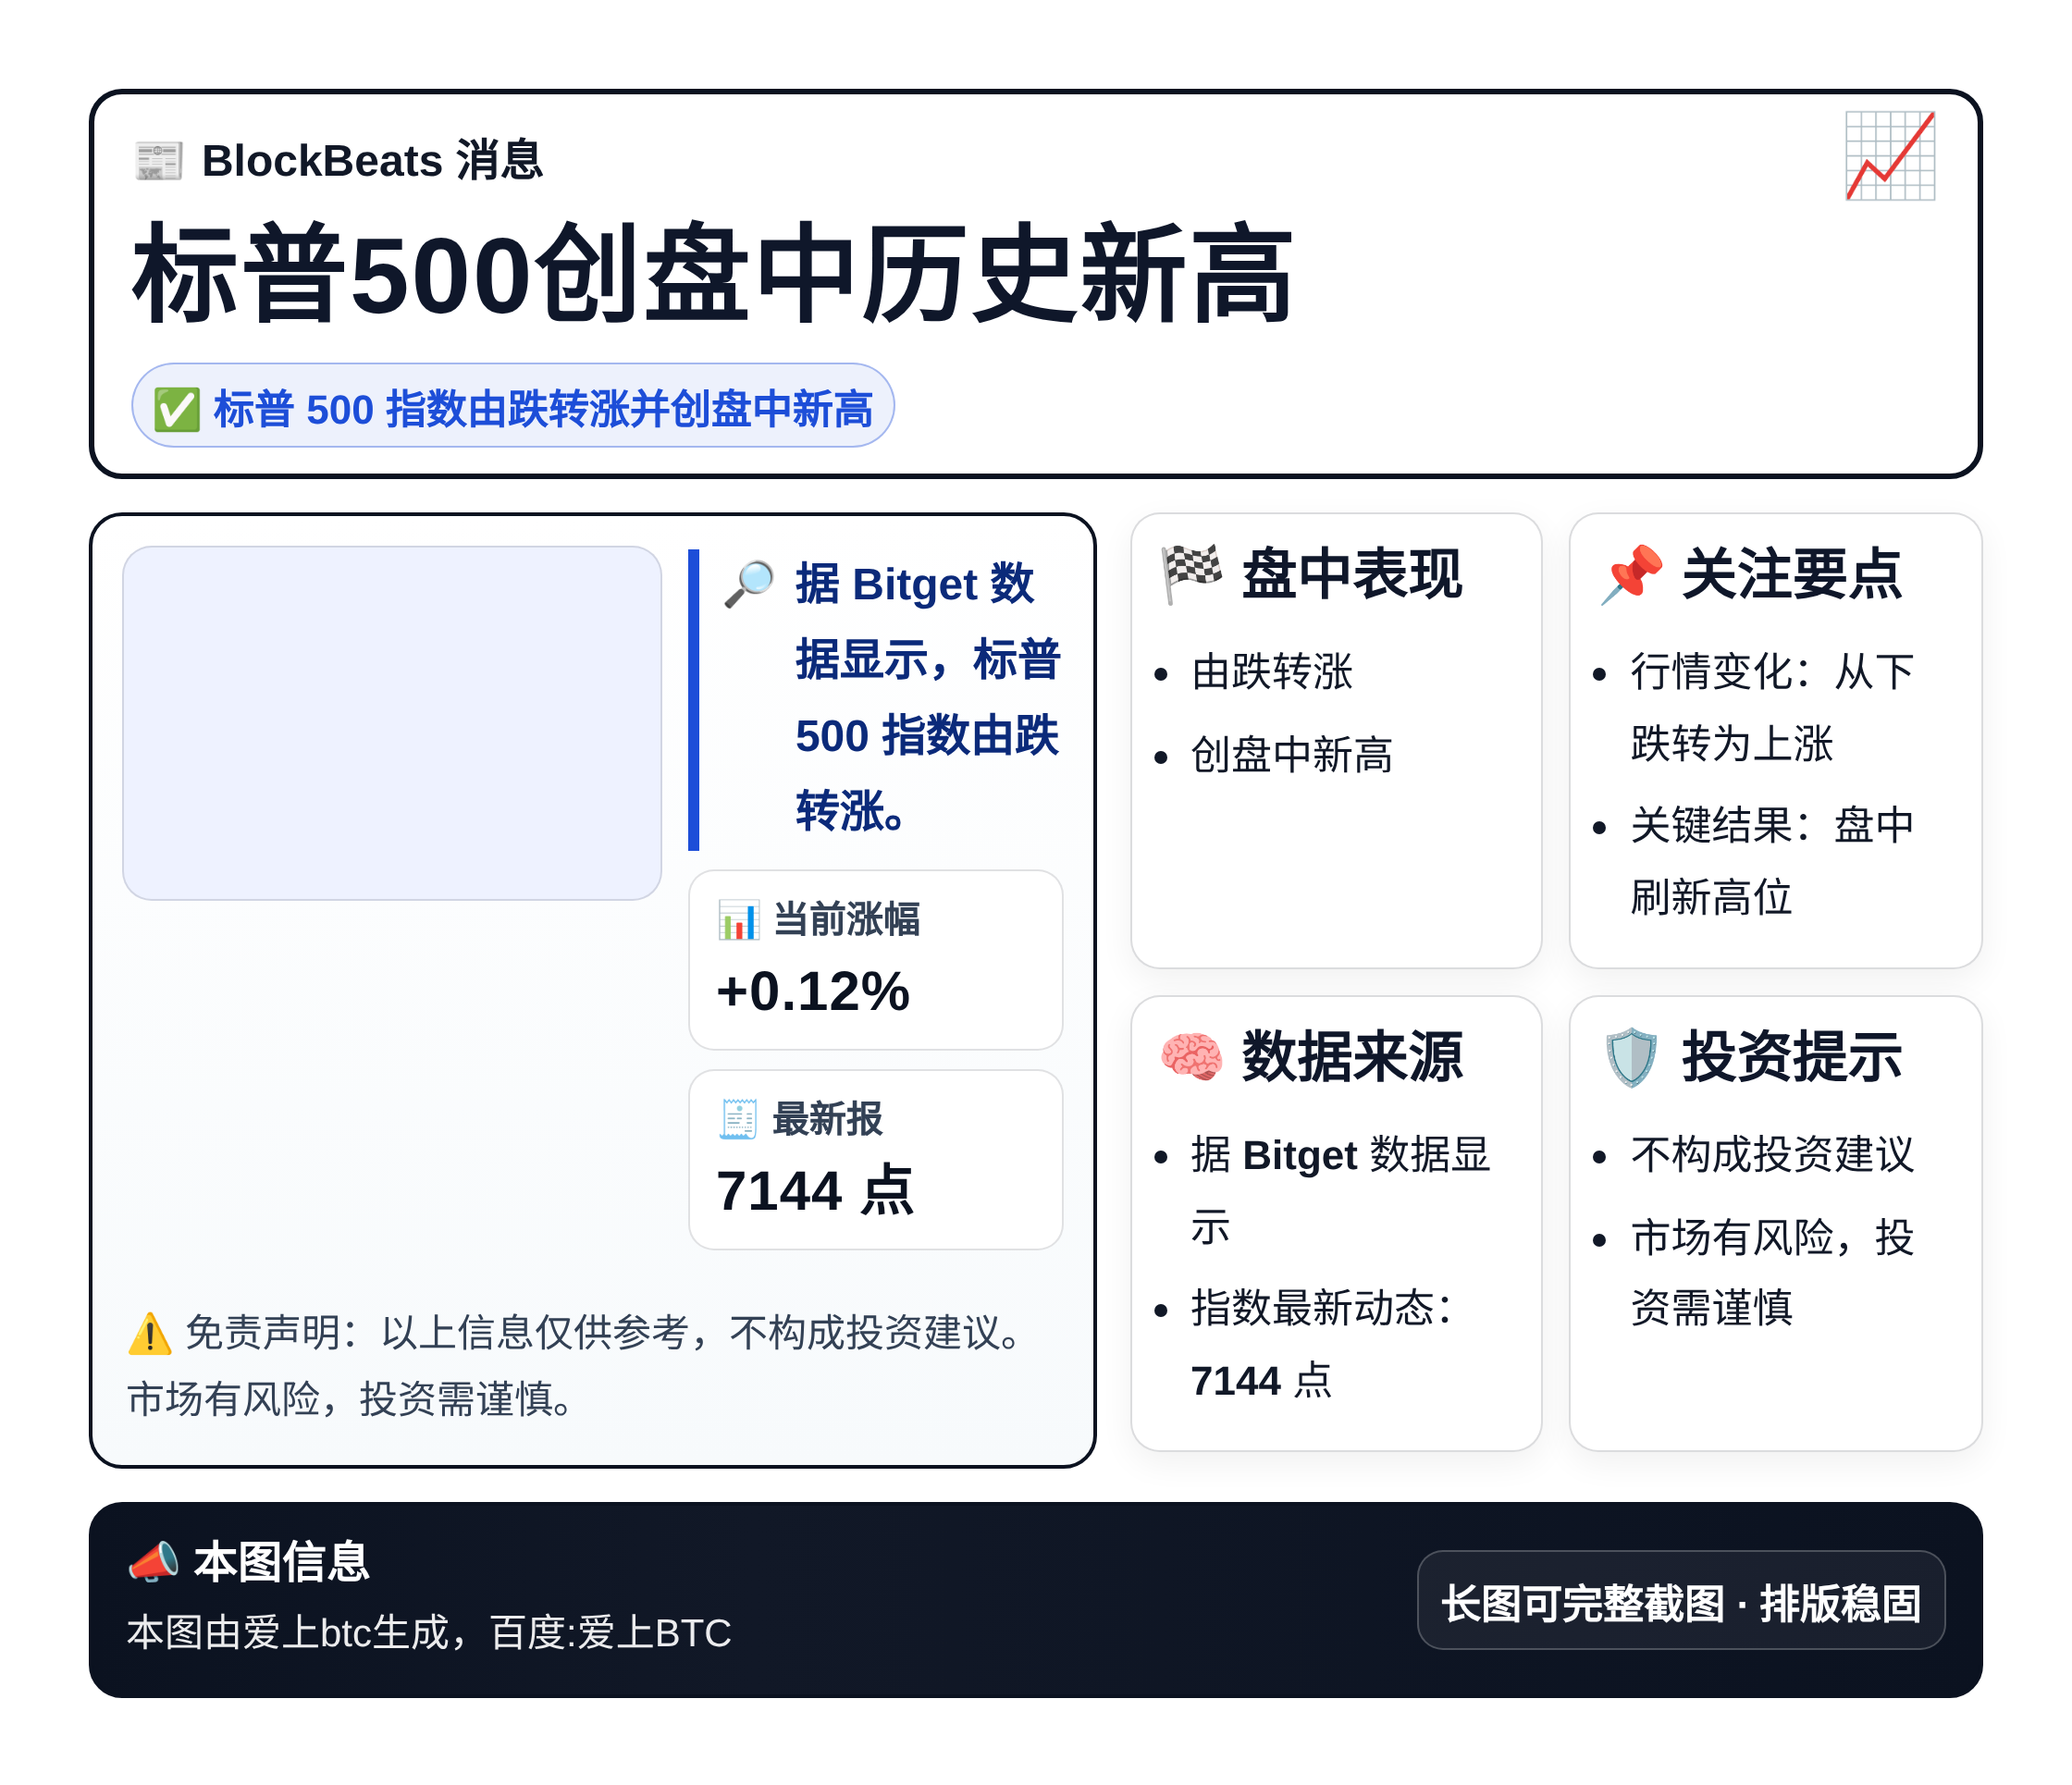Click the receipt icon beside 最新报
The height and width of the screenshot is (1785, 2072).
click(738, 1119)
